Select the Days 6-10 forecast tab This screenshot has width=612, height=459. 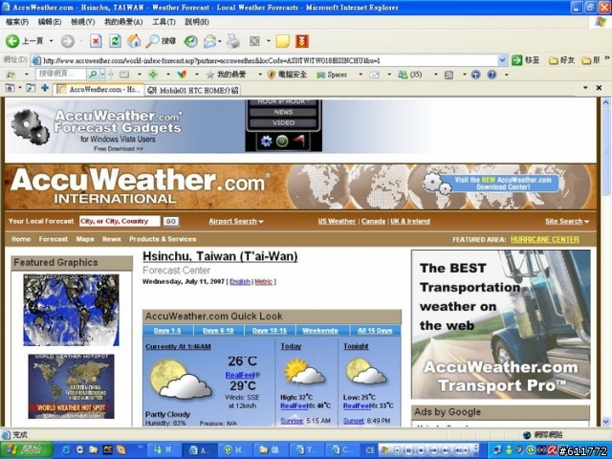[218, 331]
